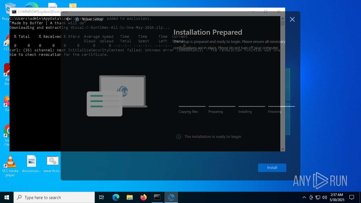Click the taskbar search box

[x=54, y=197]
